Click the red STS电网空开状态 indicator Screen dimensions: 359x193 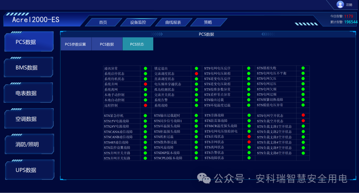(x=303, y=115)
